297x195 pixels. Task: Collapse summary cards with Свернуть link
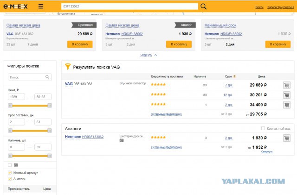146,55
